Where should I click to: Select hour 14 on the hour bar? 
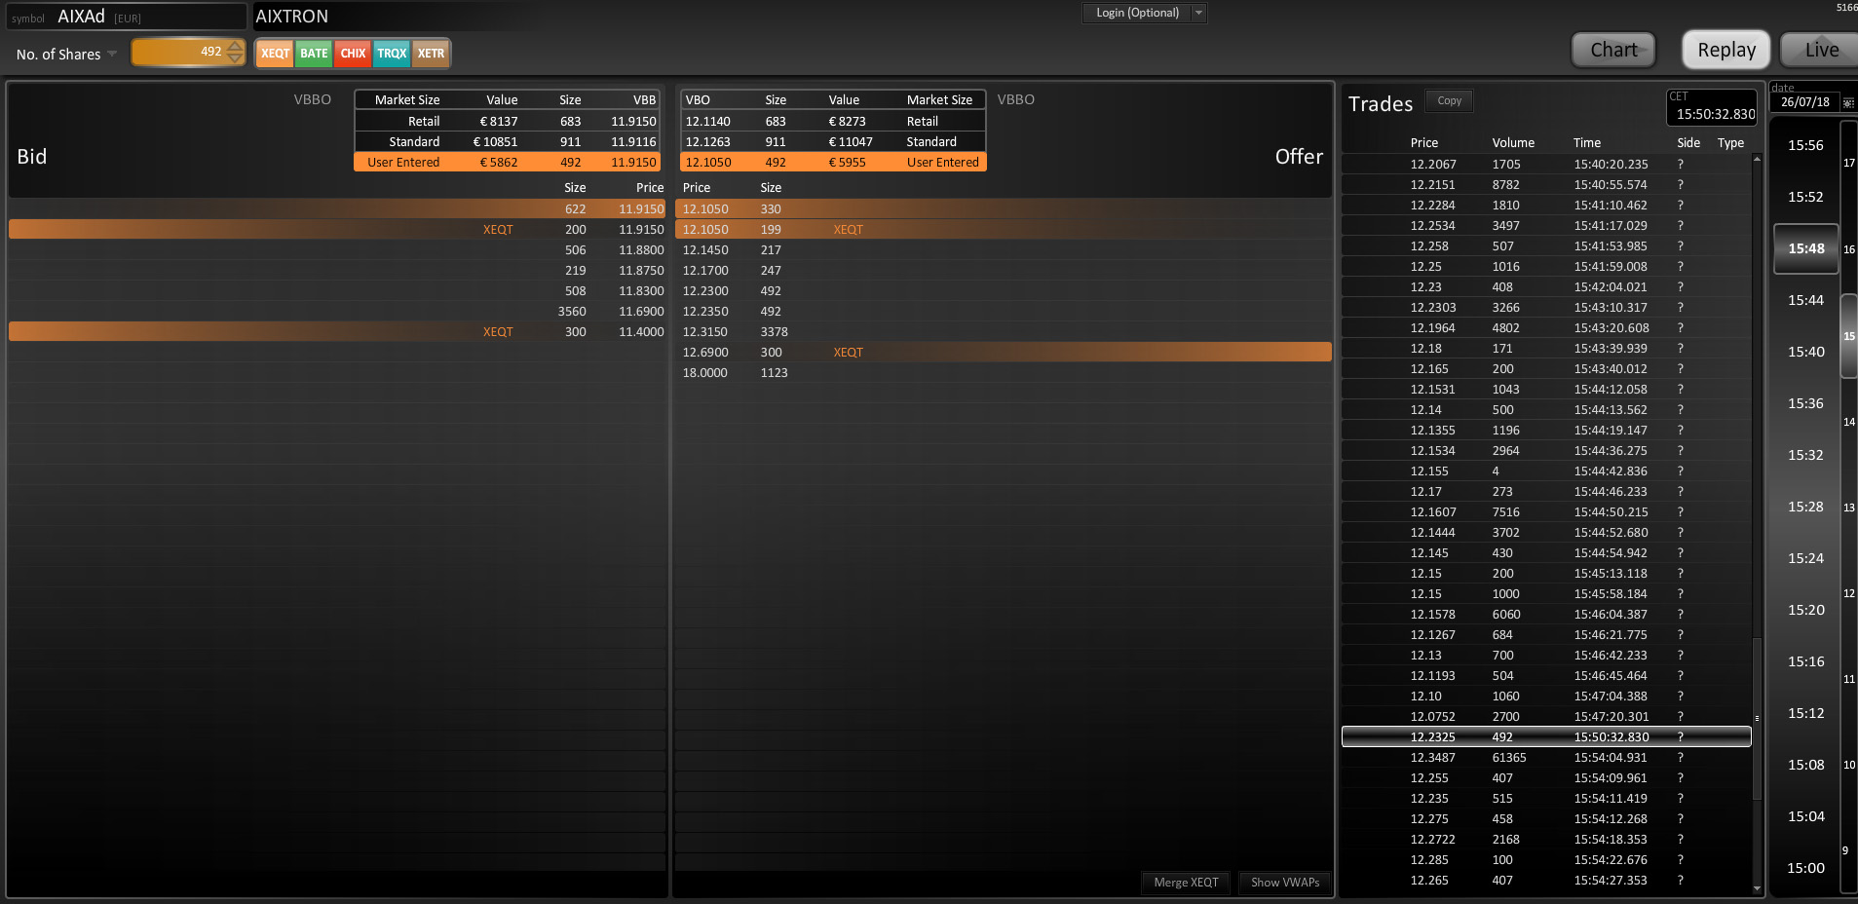1848,422
